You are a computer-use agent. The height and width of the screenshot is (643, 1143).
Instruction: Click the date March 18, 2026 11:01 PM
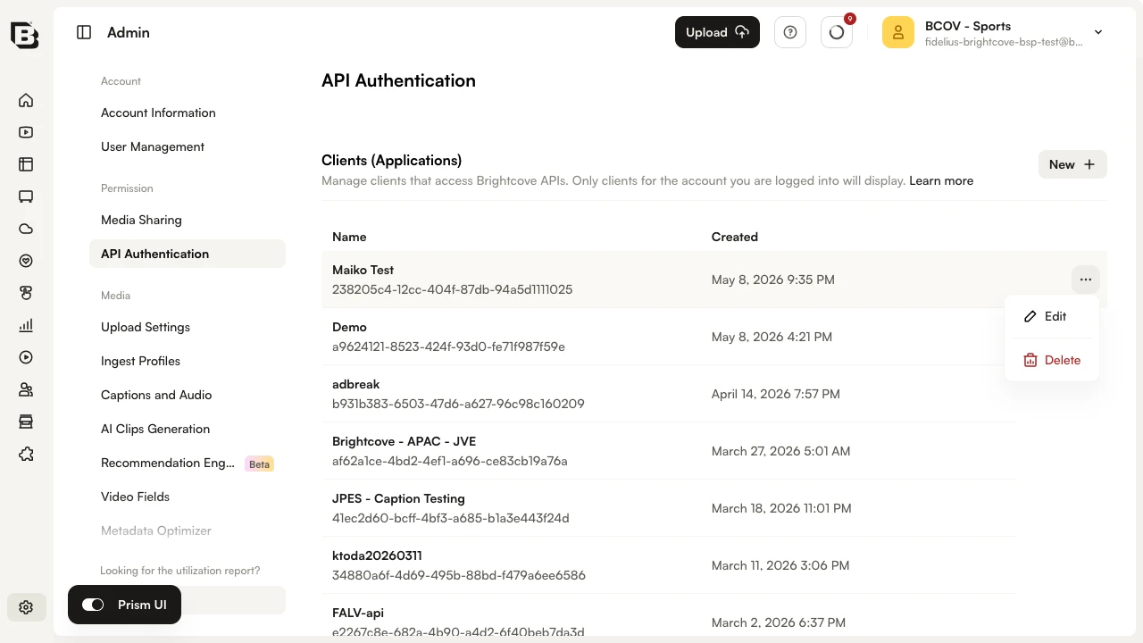(x=781, y=508)
